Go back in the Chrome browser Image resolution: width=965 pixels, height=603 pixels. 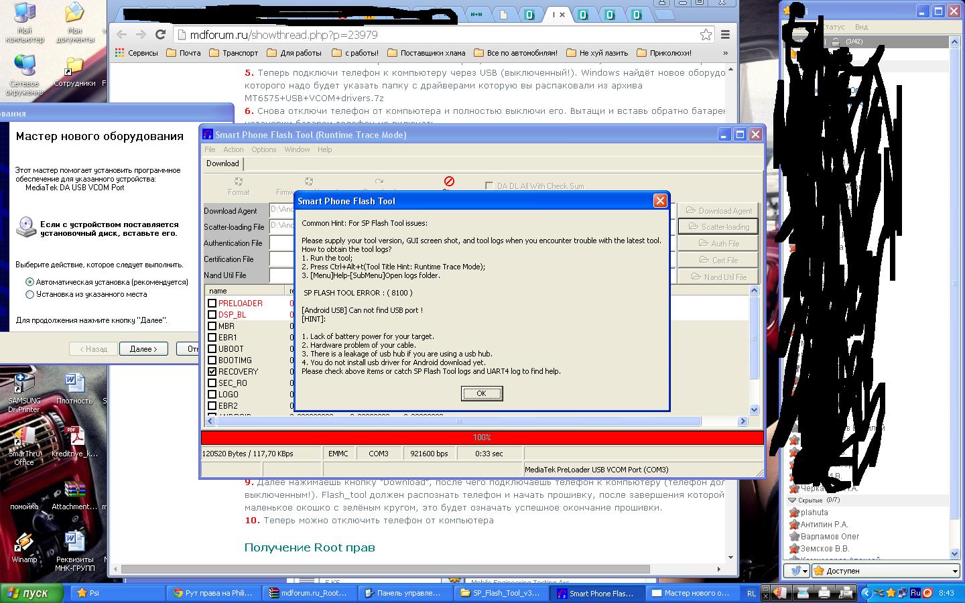121,34
